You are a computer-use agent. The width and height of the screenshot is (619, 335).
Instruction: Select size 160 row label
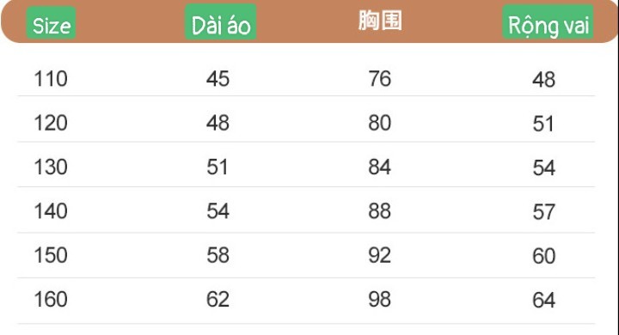51,300
